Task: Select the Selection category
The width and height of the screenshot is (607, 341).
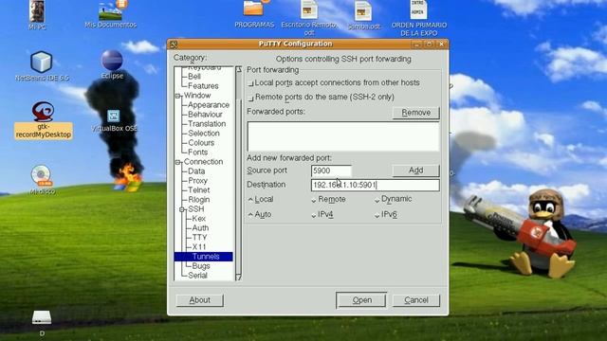Action: [204, 134]
